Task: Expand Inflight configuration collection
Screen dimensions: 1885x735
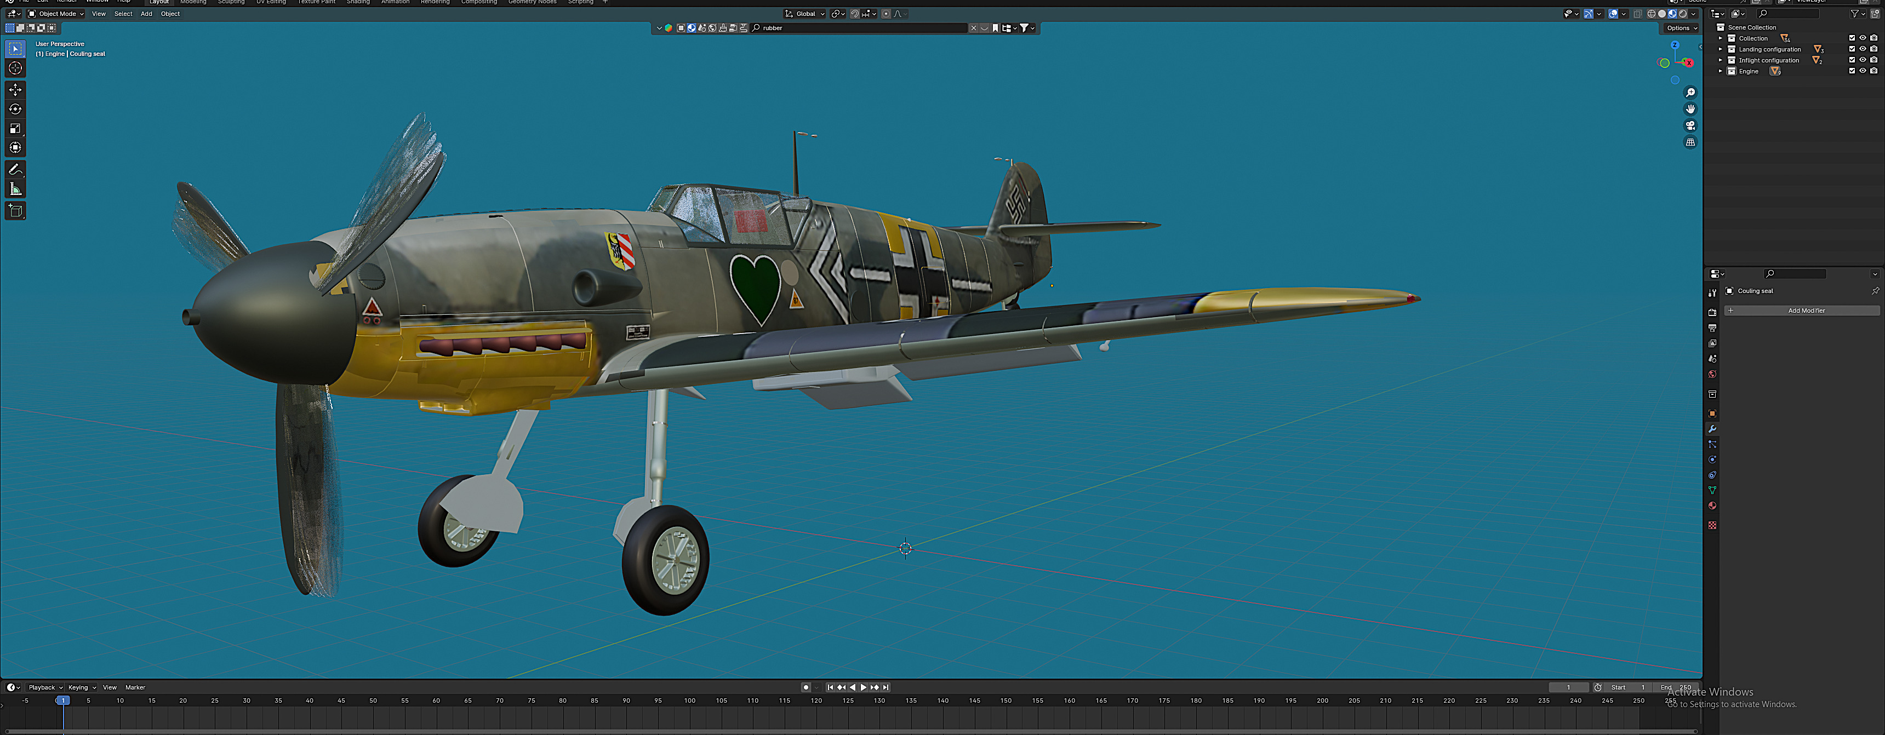Action: 1721,60
